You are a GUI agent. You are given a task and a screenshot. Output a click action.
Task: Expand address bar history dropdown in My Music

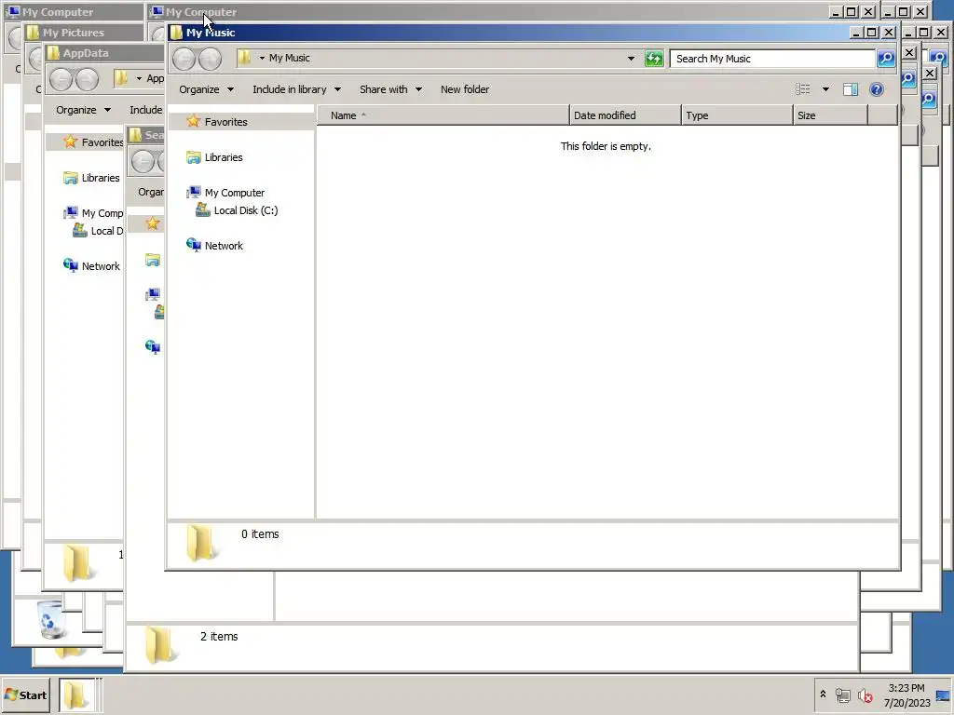pyautogui.click(x=631, y=59)
